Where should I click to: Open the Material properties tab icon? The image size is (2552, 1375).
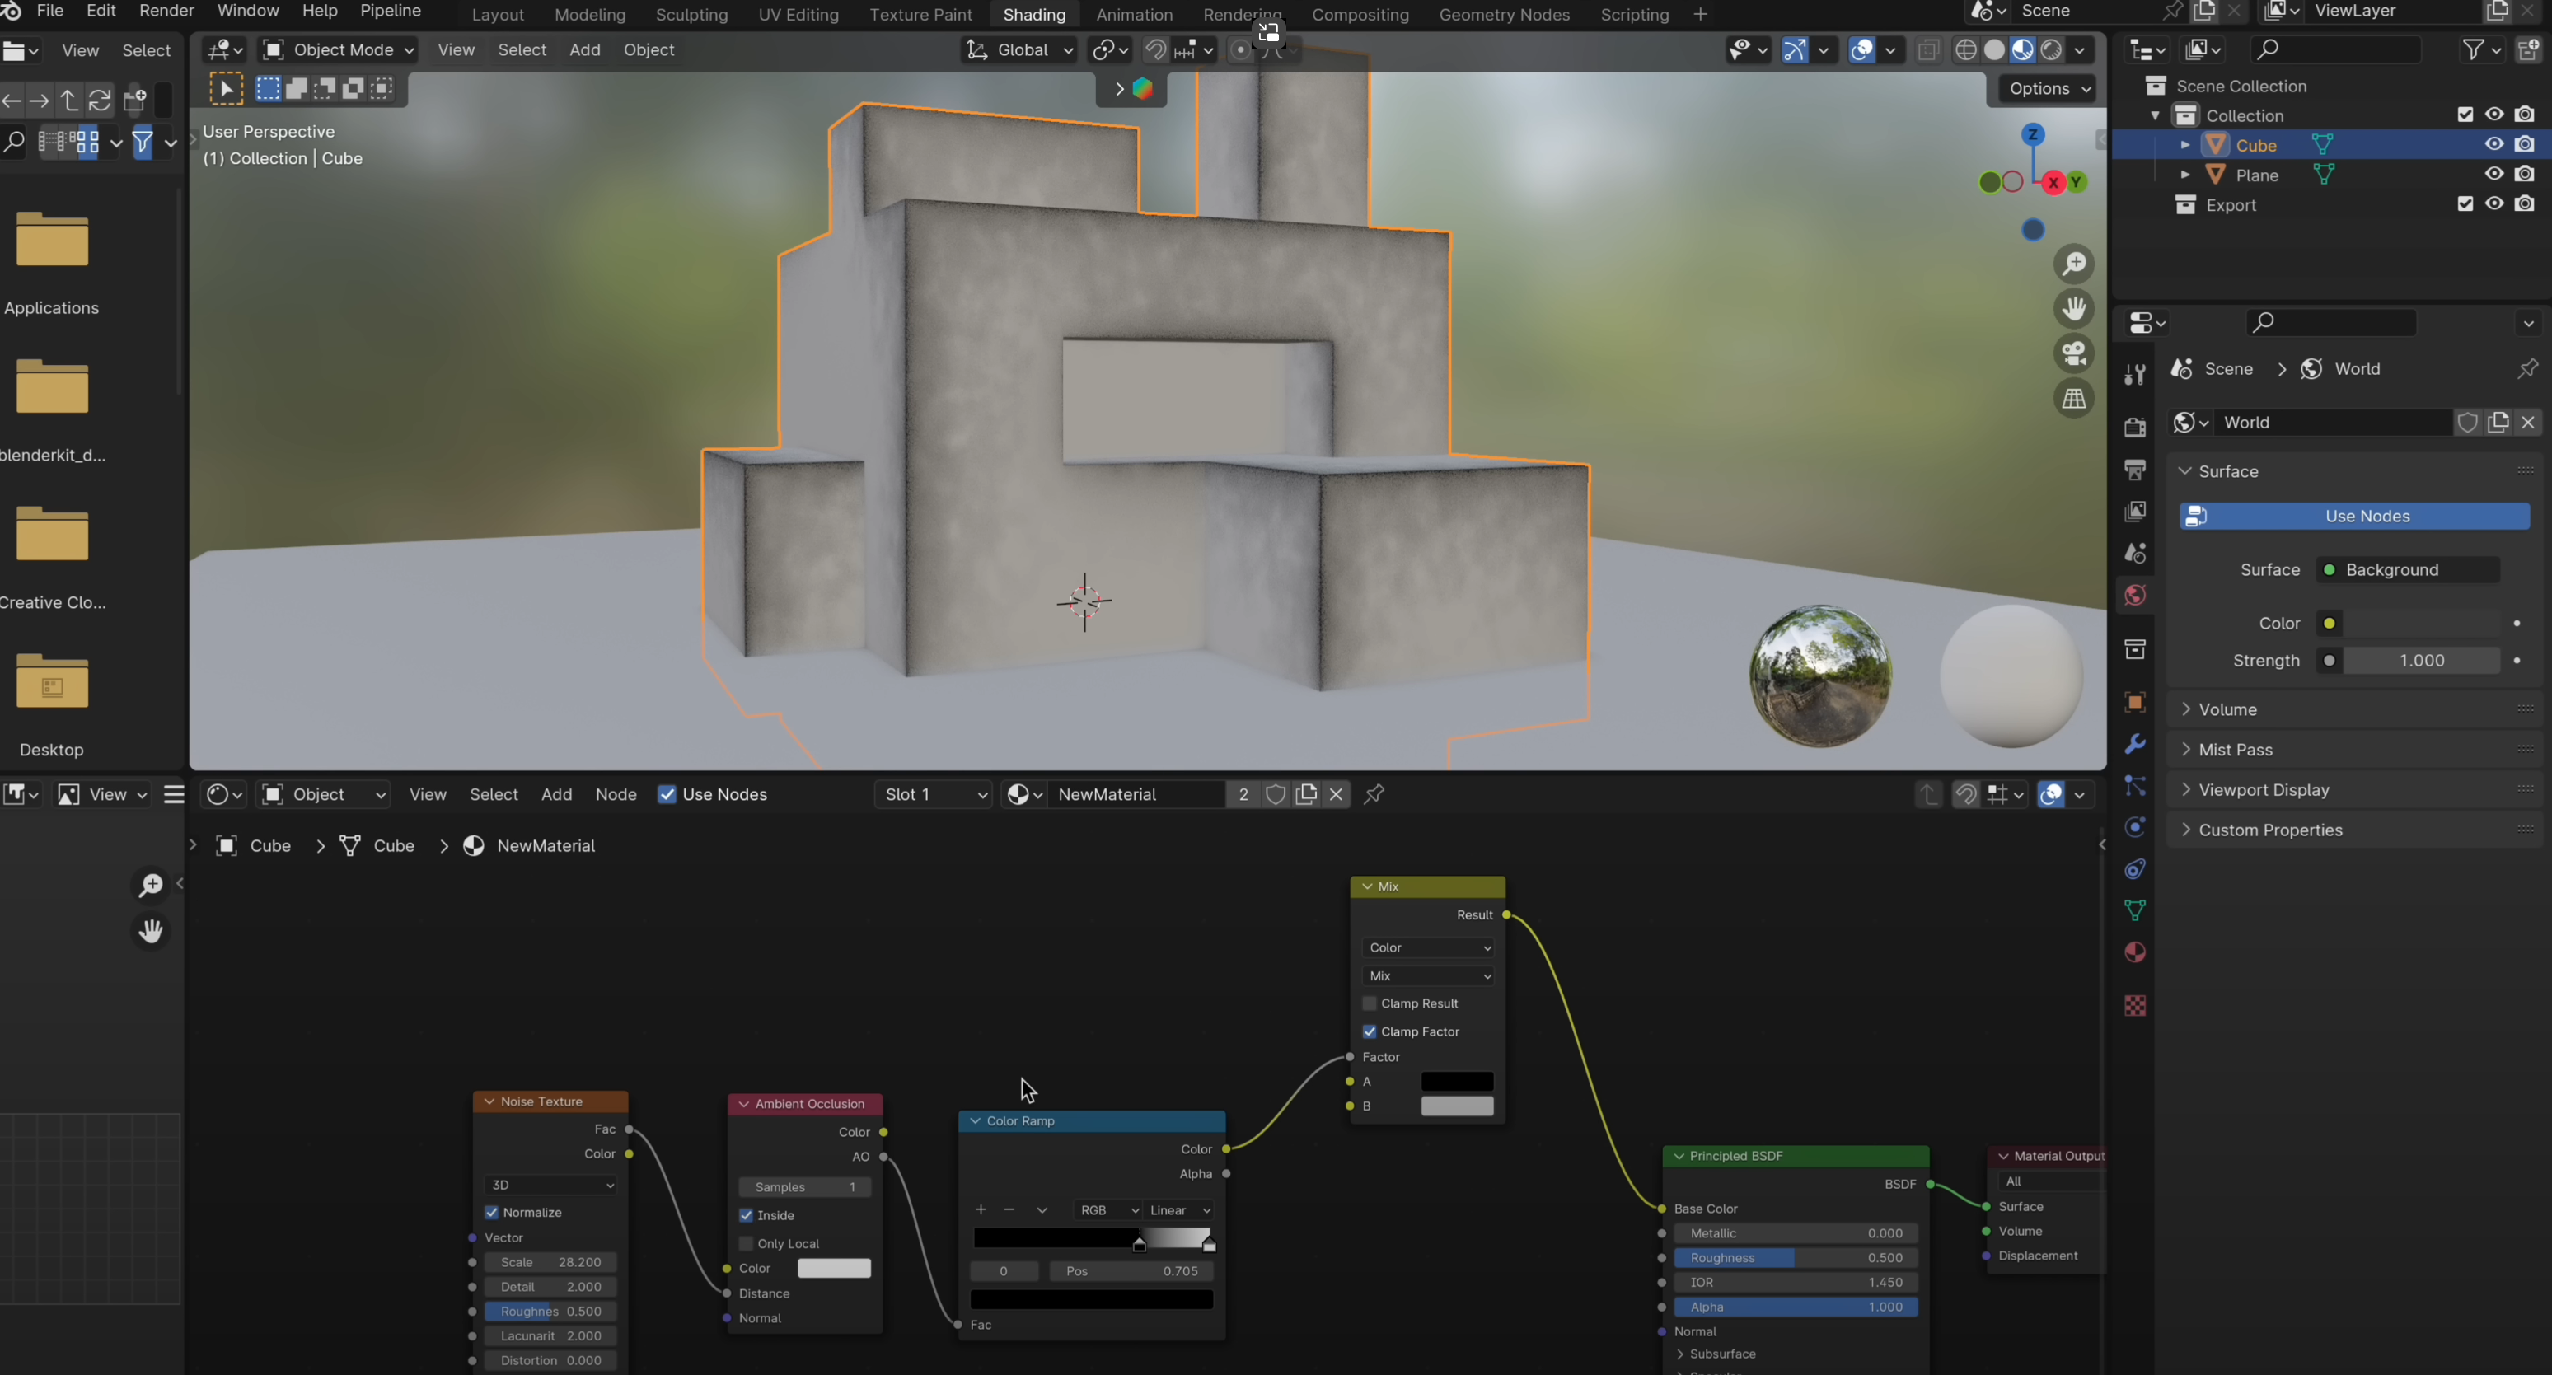click(x=2135, y=952)
